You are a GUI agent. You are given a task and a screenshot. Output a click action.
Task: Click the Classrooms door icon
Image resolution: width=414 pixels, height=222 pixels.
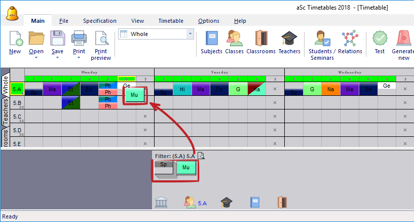[261, 40]
